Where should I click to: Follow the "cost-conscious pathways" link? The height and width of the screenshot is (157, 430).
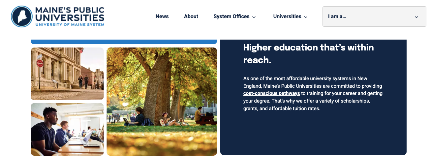pyautogui.click(x=271, y=93)
